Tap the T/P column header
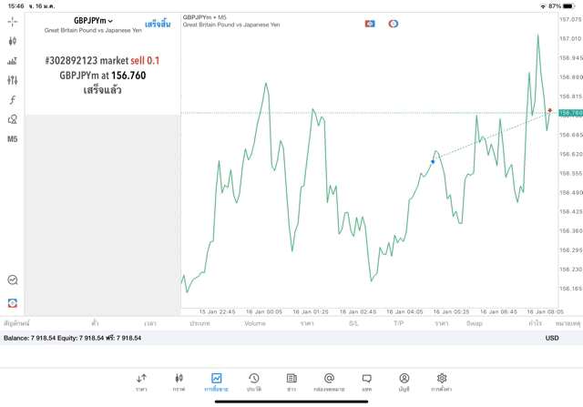 point(399,323)
